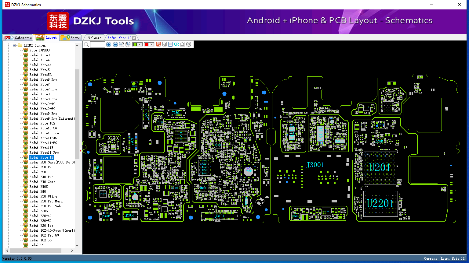Open the Share tab
Viewport: 469px width, 263px height.
70,38
